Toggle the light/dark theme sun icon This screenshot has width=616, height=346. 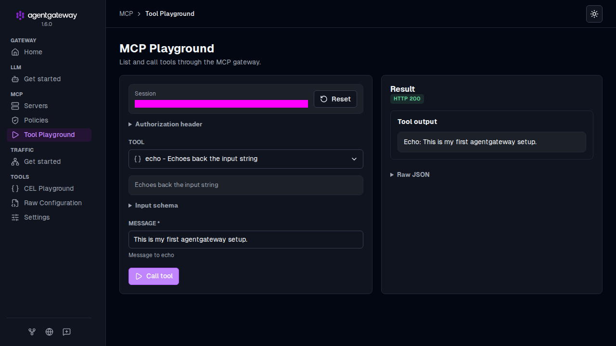(594, 14)
